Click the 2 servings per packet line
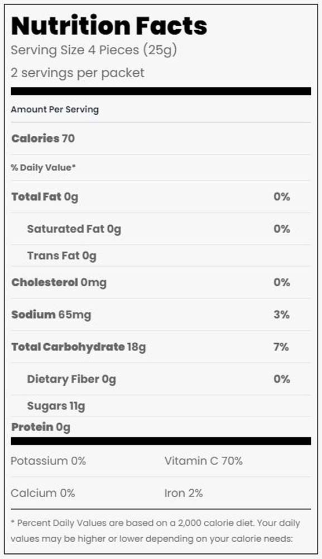 [x=78, y=73]
